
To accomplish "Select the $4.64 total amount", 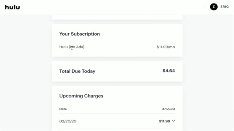I will point(169,71).
